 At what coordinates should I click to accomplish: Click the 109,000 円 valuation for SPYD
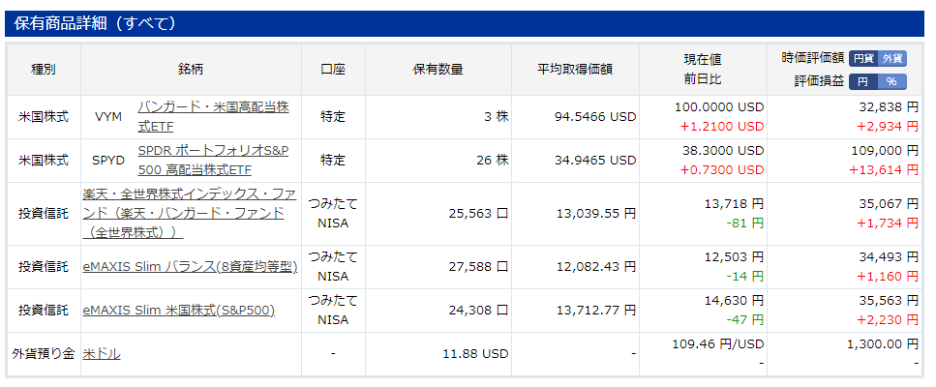click(x=885, y=151)
